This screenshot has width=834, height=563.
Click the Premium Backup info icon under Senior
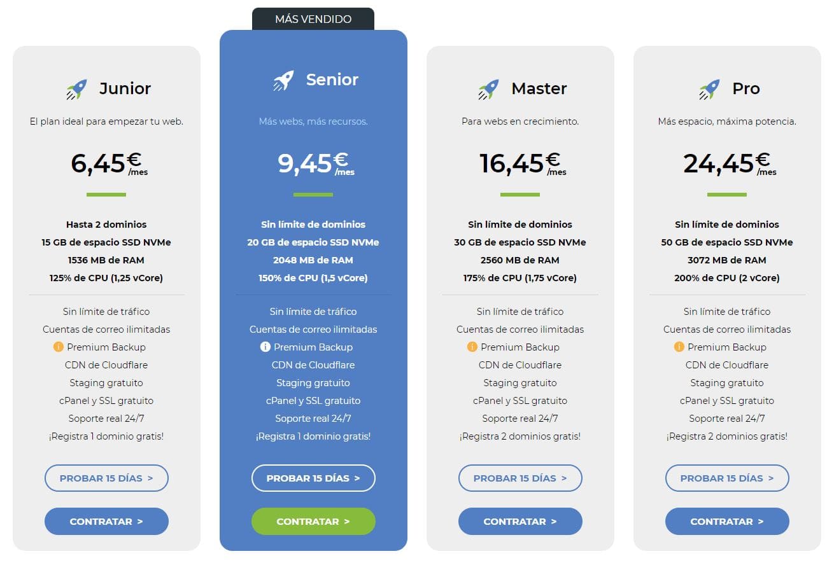[x=264, y=347]
